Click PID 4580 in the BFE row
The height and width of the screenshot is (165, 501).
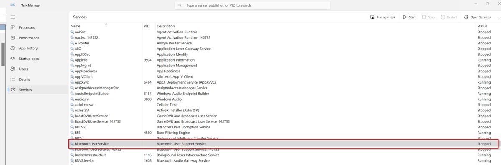tap(148, 133)
